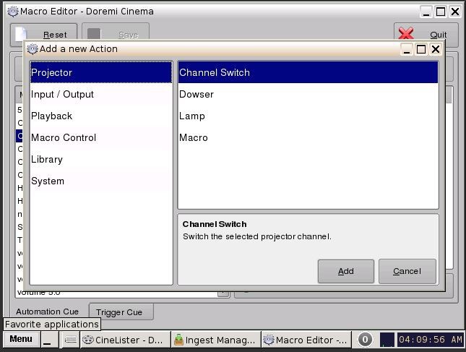Pick the Macro action in list
The width and height of the screenshot is (466, 352).
click(308, 137)
